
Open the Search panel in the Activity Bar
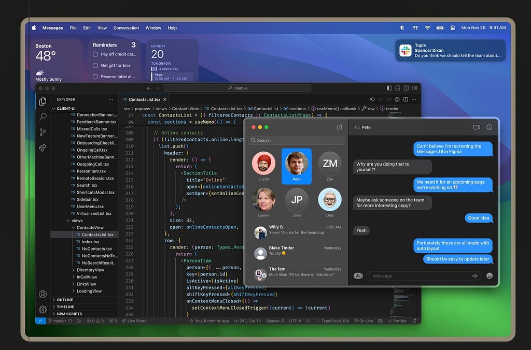[43, 117]
